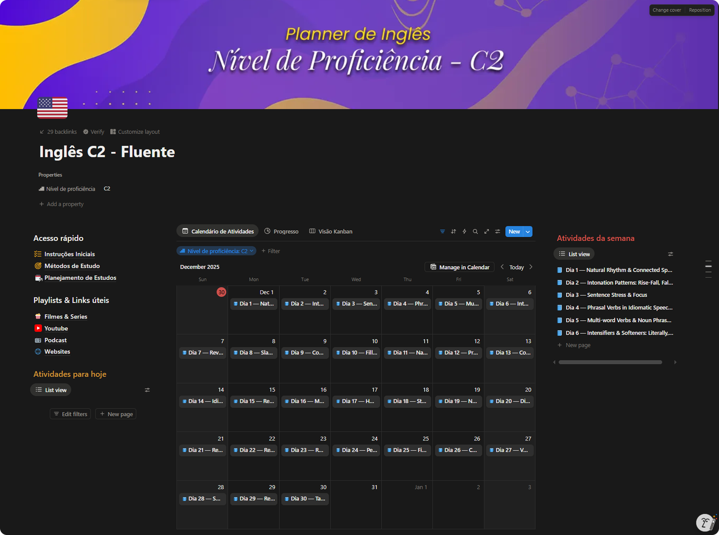Click the filter icon in calendar toolbar

[x=442, y=232]
